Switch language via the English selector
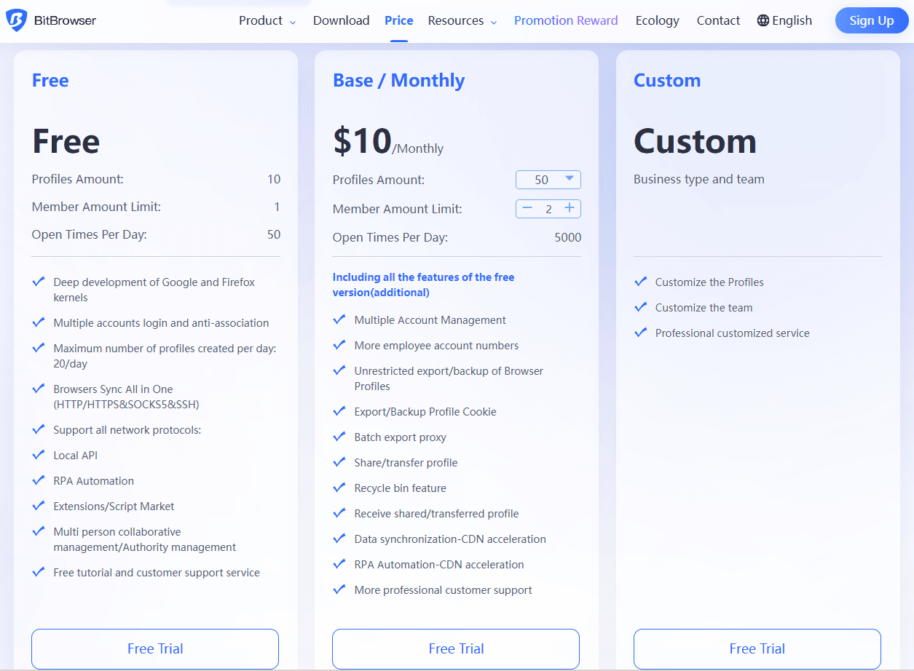Image resolution: width=914 pixels, height=671 pixels. (x=792, y=20)
